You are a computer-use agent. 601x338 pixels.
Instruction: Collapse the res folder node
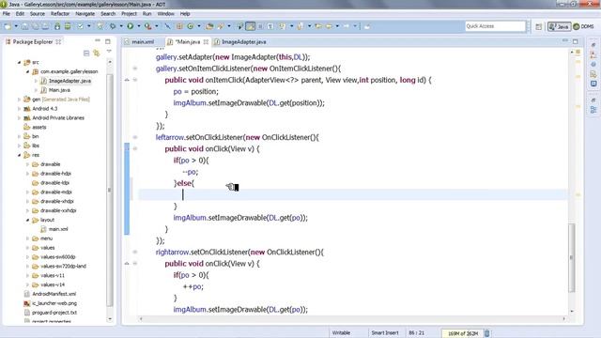pos(19,155)
